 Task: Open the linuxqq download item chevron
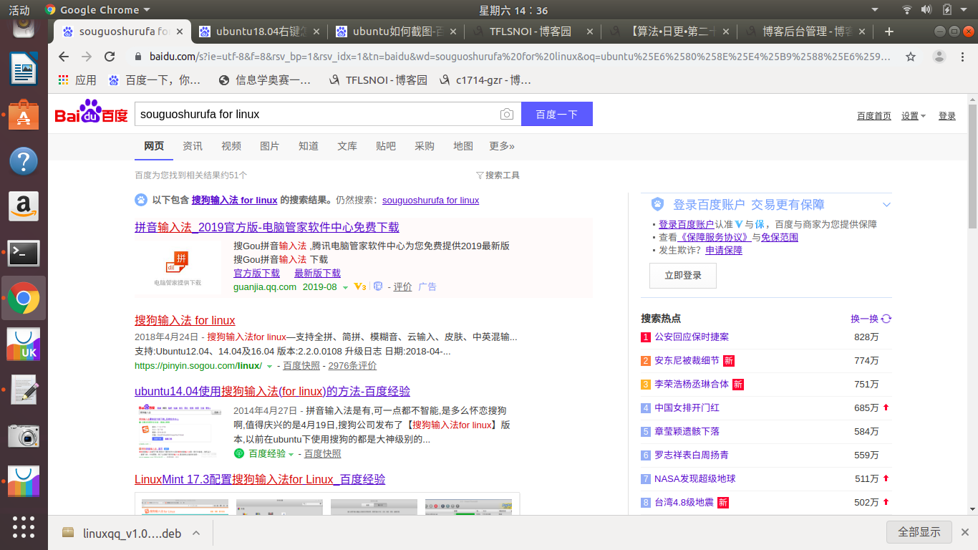(196, 533)
